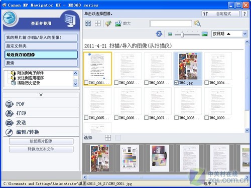The image size is (251, 188).
Task: Click the monitor view-and-use icon
Action: point(70,21)
